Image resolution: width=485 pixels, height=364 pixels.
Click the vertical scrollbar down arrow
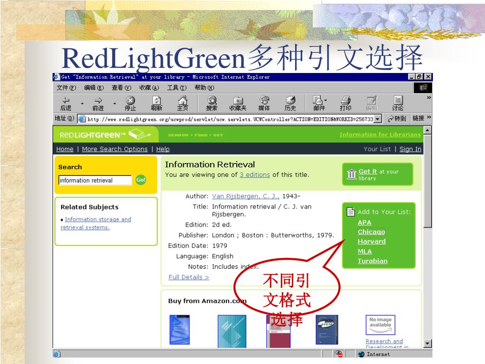428,343
